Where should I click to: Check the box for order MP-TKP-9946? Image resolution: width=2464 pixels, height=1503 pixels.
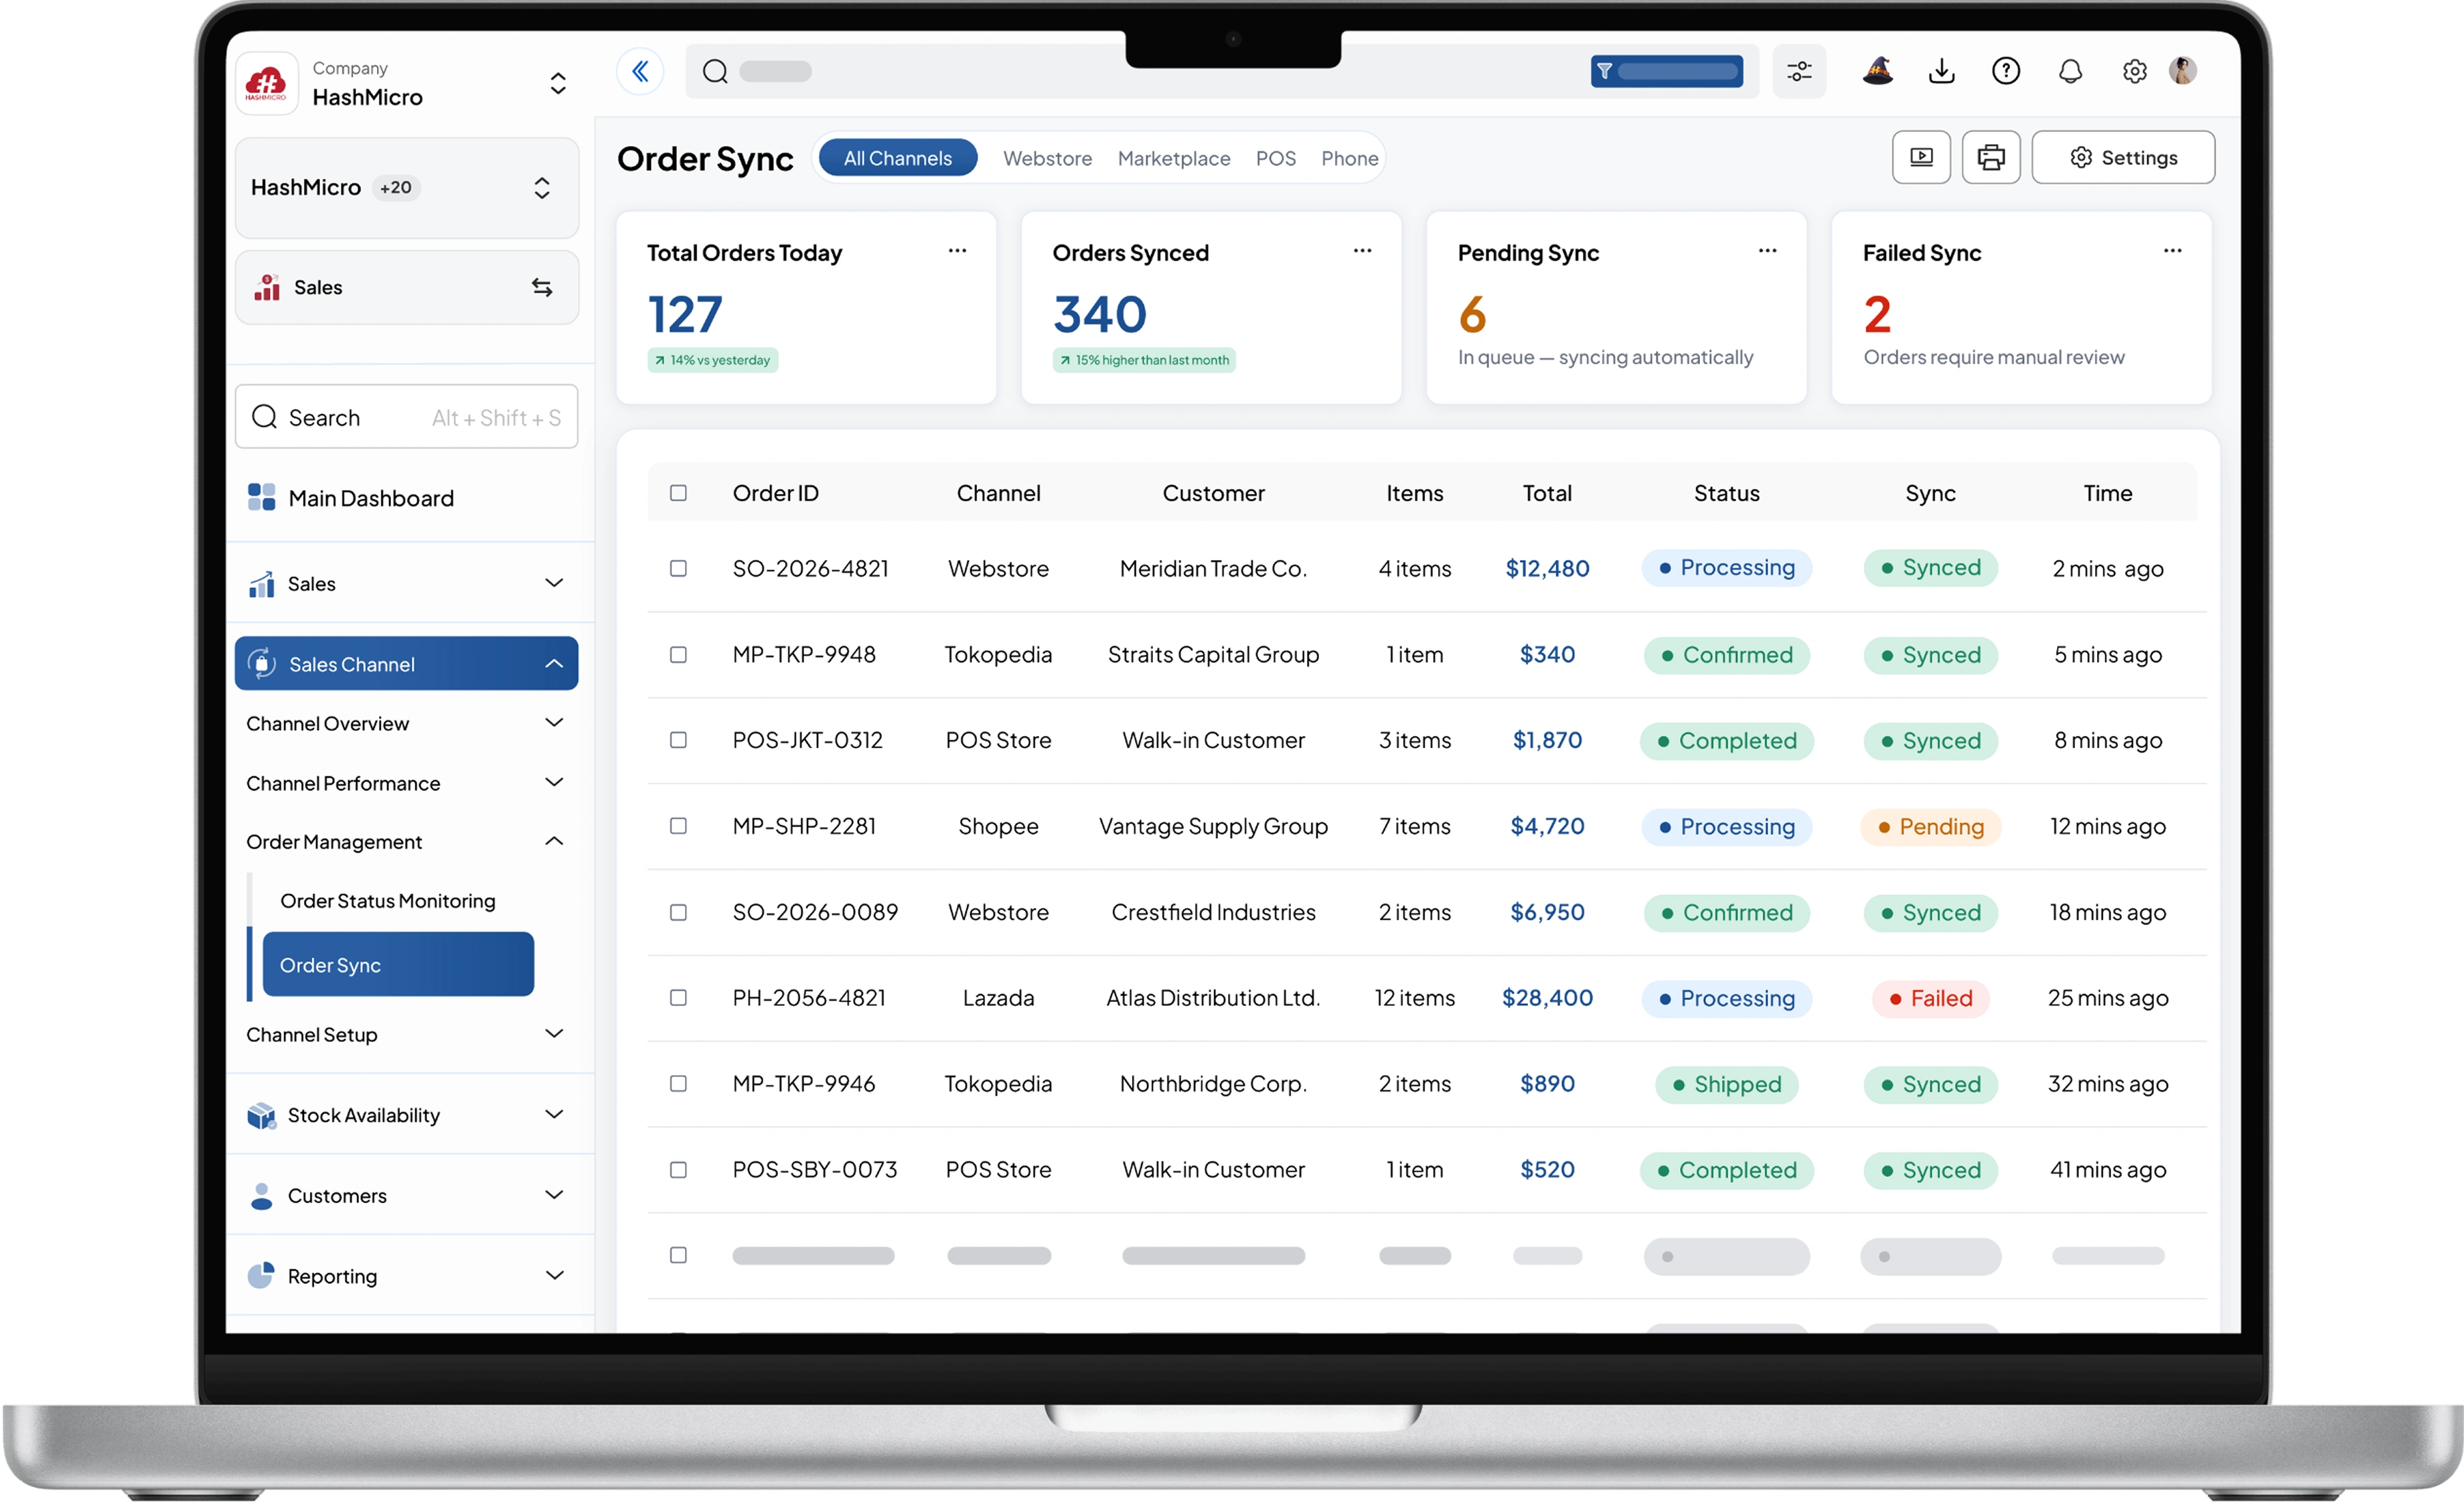tap(678, 1083)
